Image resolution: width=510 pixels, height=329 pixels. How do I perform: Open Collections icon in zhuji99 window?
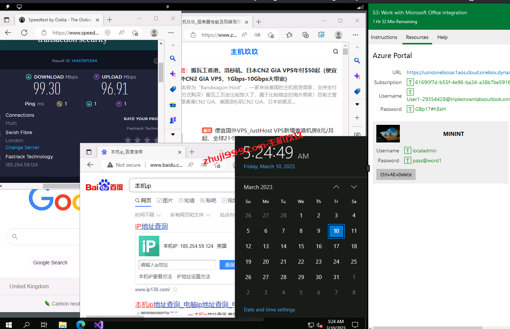click(305, 35)
